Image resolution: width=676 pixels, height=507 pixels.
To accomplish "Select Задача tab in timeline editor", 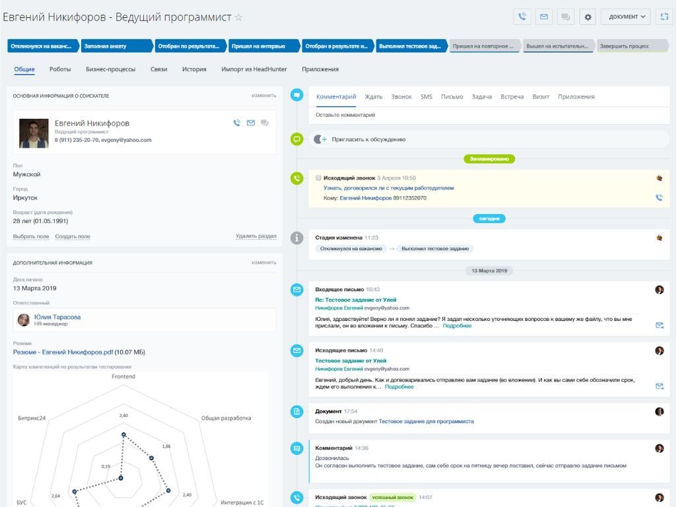I will 481,96.
